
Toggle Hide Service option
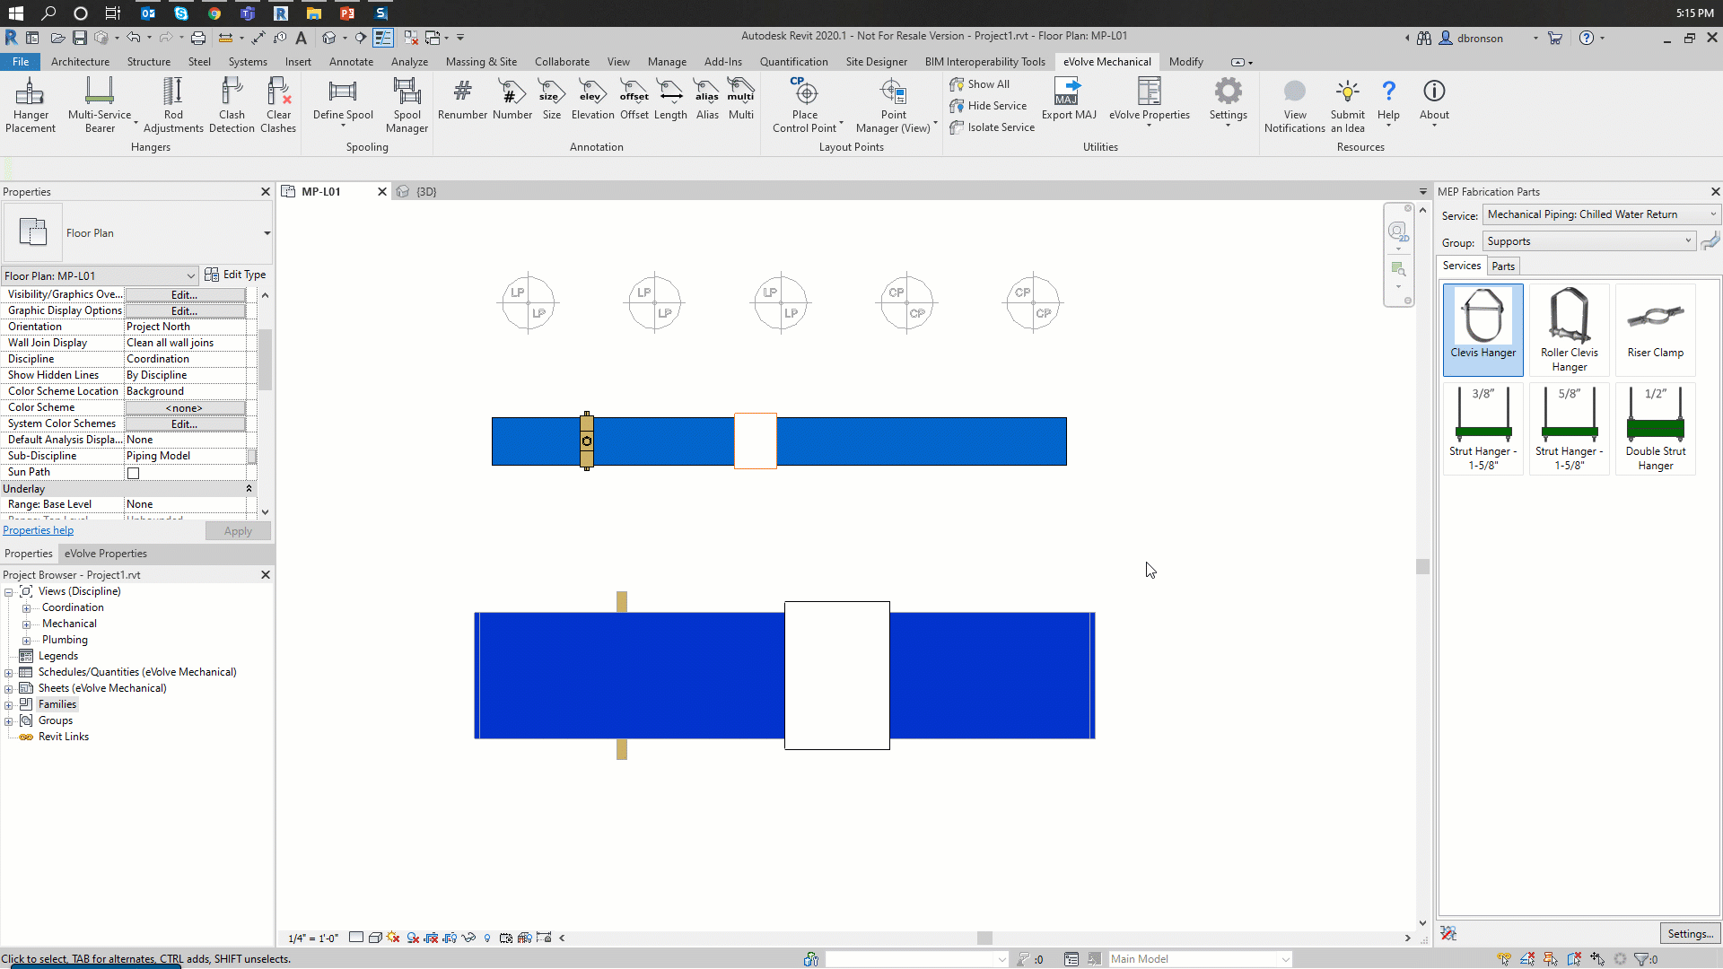pyautogui.click(x=987, y=105)
